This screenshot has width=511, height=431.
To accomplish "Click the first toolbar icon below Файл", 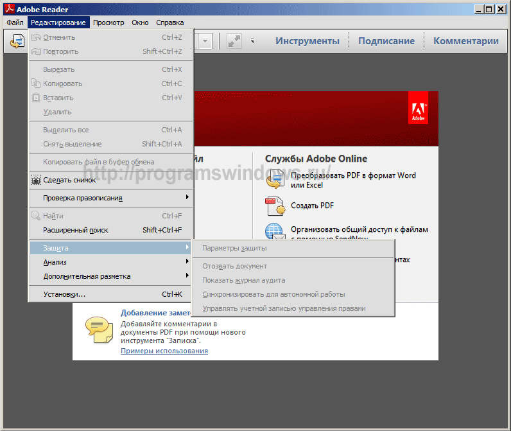I will pyautogui.click(x=17, y=41).
